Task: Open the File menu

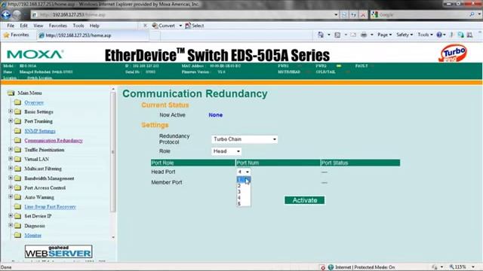Action: pyautogui.click(x=11, y=26)
